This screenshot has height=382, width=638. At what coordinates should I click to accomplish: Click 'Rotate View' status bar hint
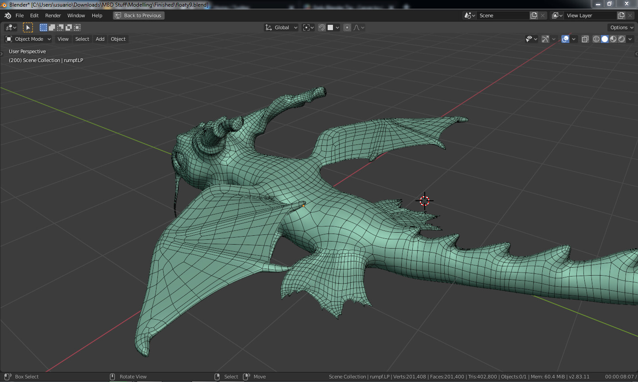coord(133,377)
